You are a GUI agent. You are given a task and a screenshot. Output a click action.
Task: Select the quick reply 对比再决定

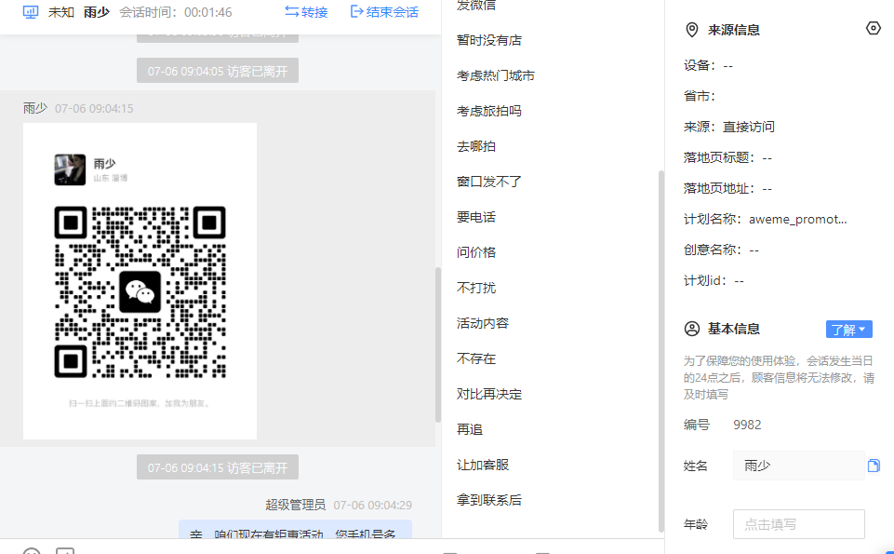tap(489, 394)
